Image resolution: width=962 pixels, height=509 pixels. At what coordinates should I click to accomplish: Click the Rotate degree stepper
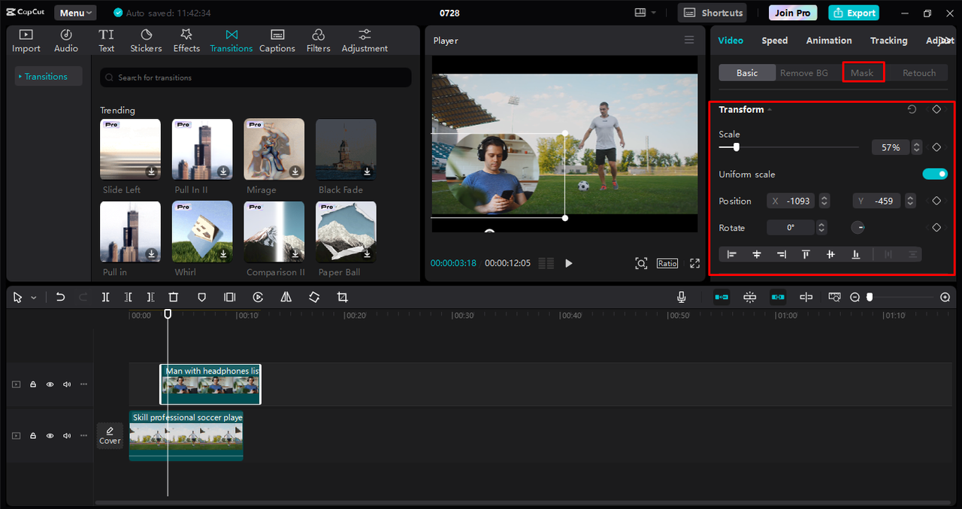pos(821,228)
